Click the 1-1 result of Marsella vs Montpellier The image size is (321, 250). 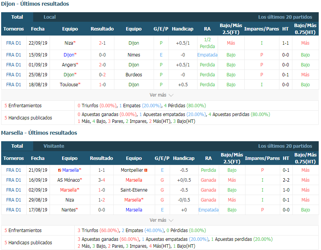tap(101, 170)
